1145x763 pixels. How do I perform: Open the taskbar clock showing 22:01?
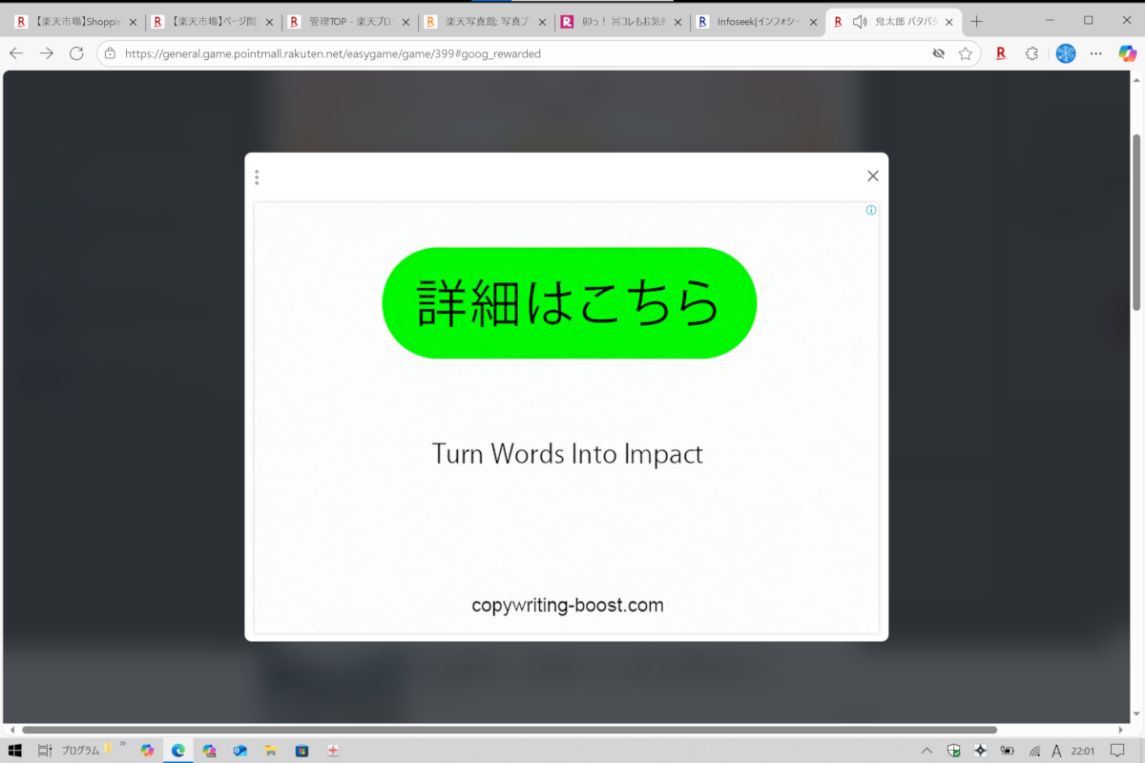[x=1083, y=751]
